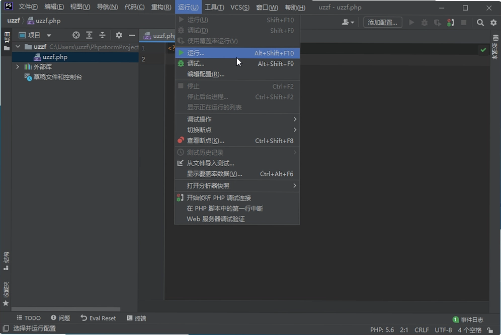Viewport: 501px width, 335px height.
Task: Click the Eval Reset button
Action: pos(98,318)
